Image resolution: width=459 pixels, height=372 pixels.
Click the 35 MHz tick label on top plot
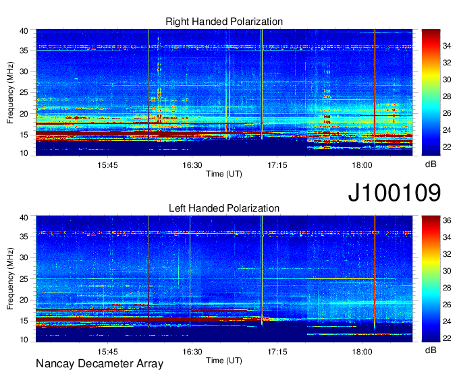pyautogui.click(x=24, y=51)
